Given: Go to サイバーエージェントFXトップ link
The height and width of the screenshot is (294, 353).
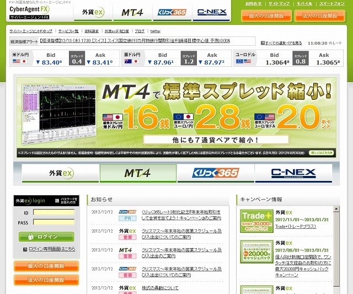Looking at the screenshot, I should click(31, 31).
